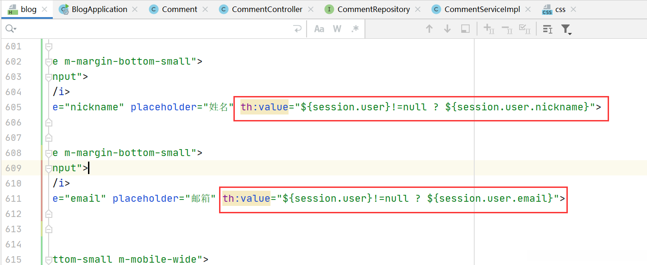Unselect occurrence icon with minus sign
647x265 pixels.
click(507, 29)
